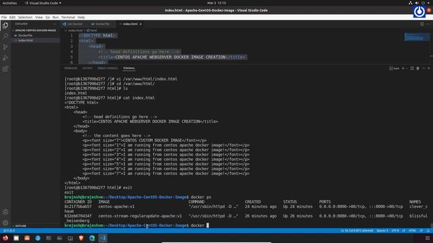The image size is (433, 243).
Task: Click the volume icon in system tray
Action: coord(417,3)
